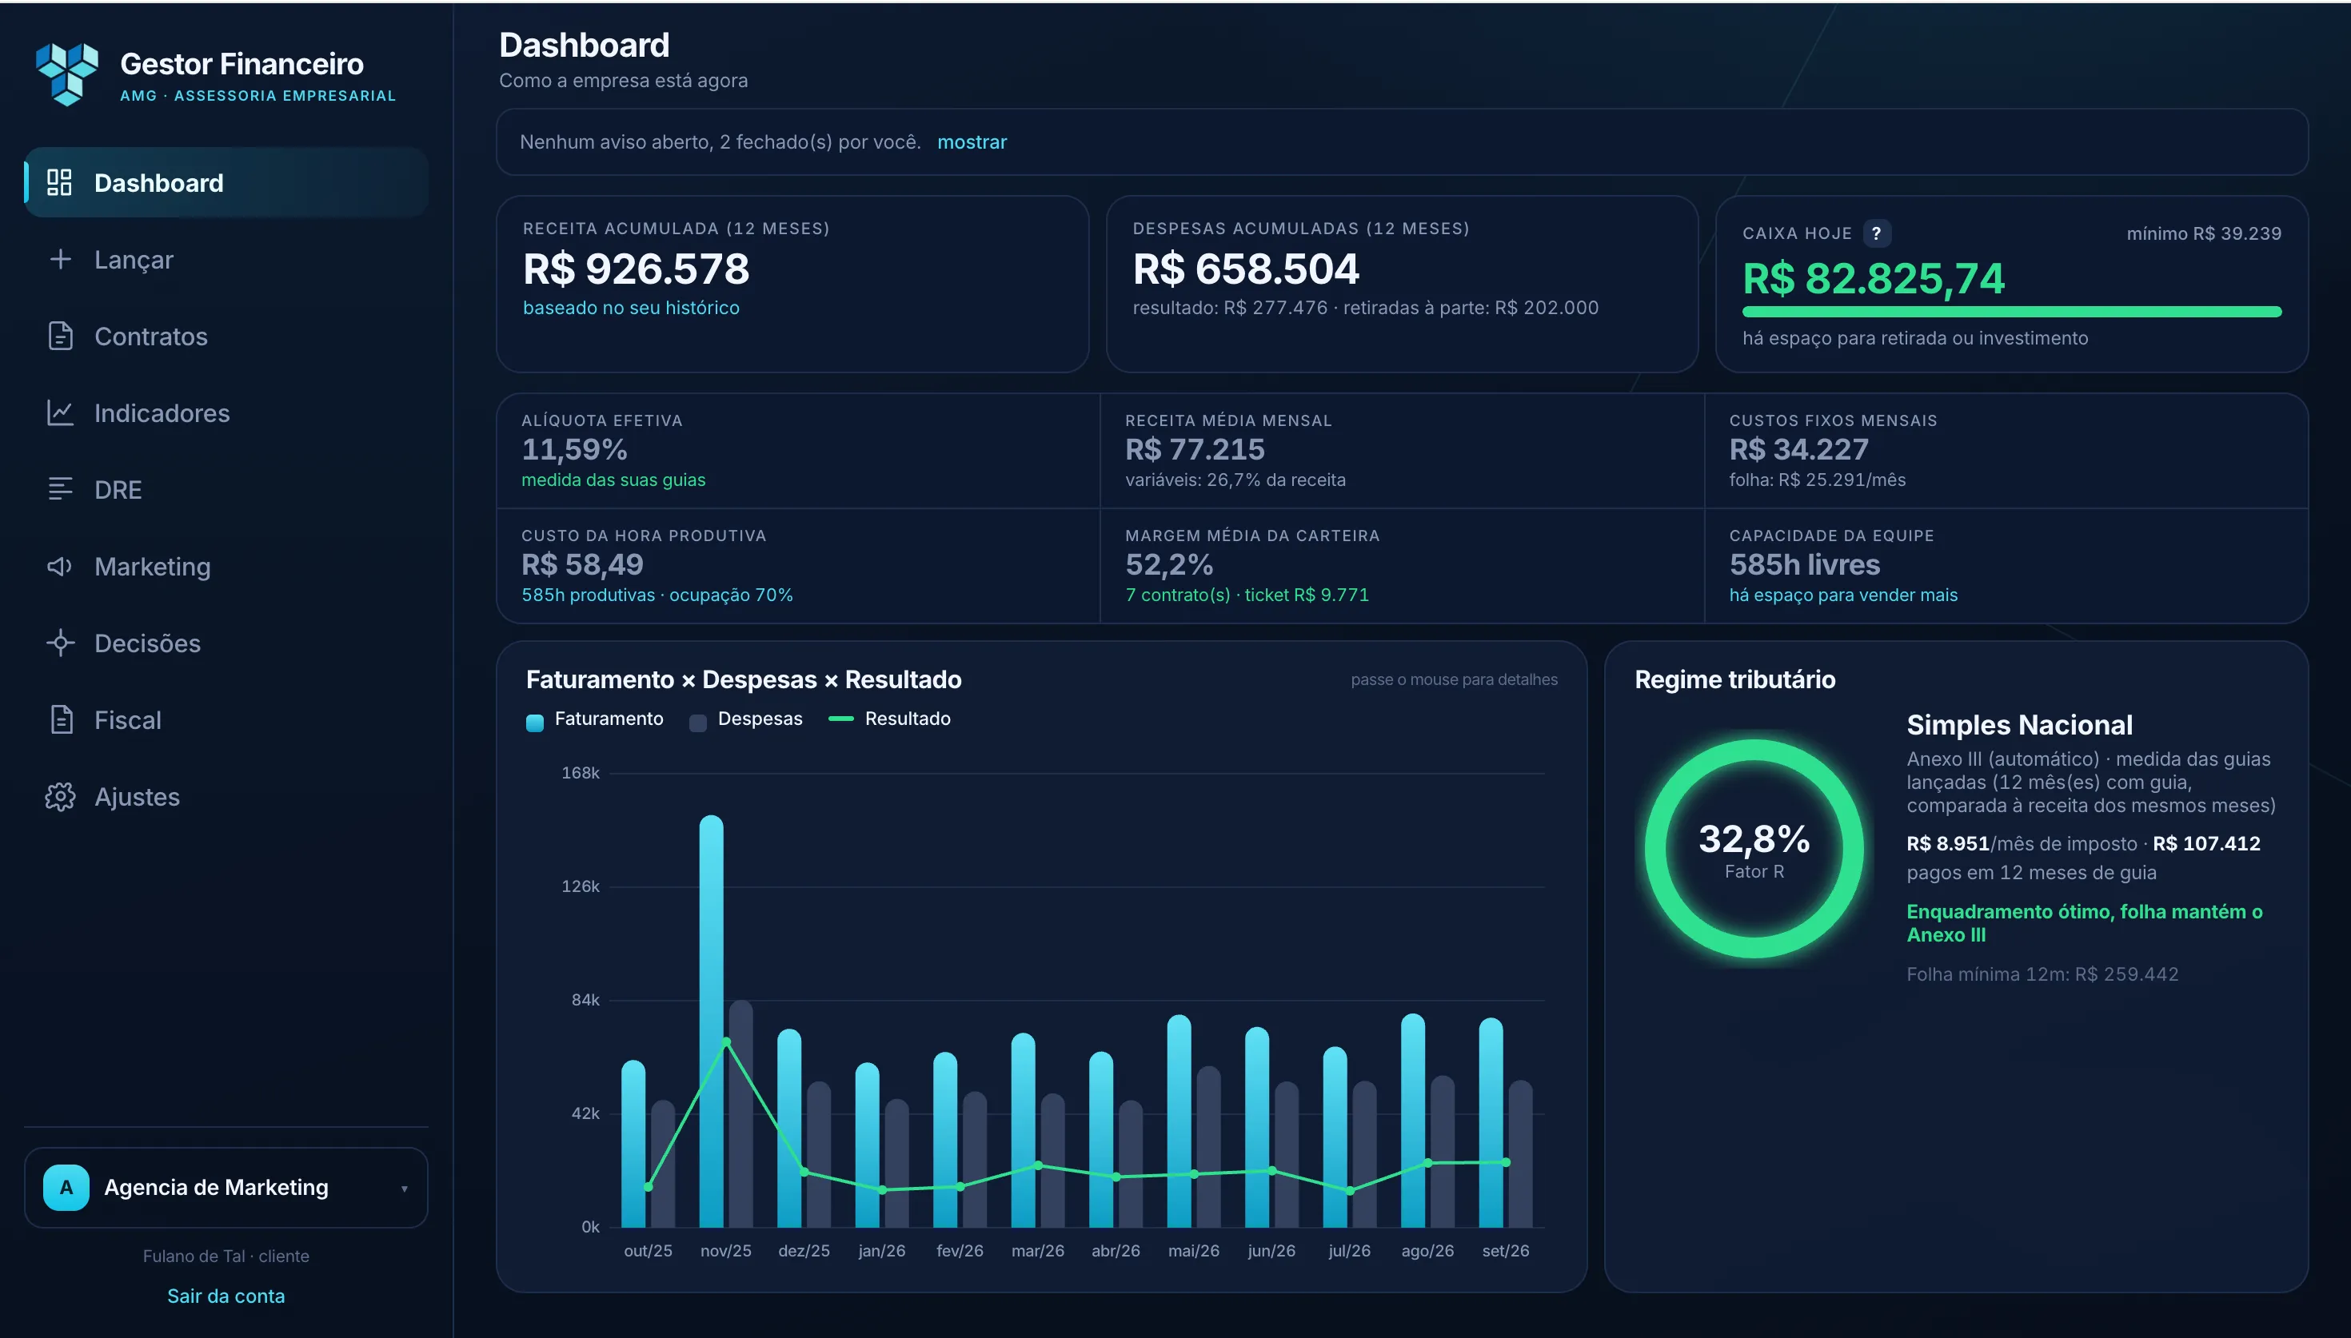The height and width of the screenshot is (1338, 2351).
Task: Click the Despesas Acumuladas value R$ 658.504
Action: [x=1245, y=269]
